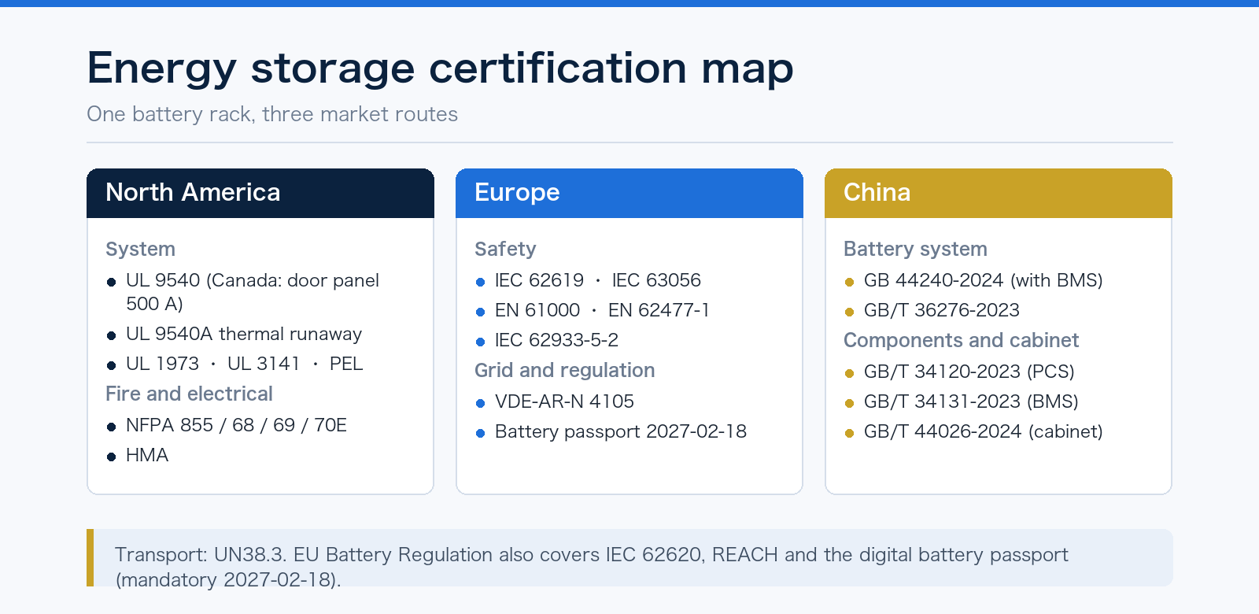Click the "Fire and electrical" subheading
This screenshot has width=1259, height=614.
(x=190, y=394)
